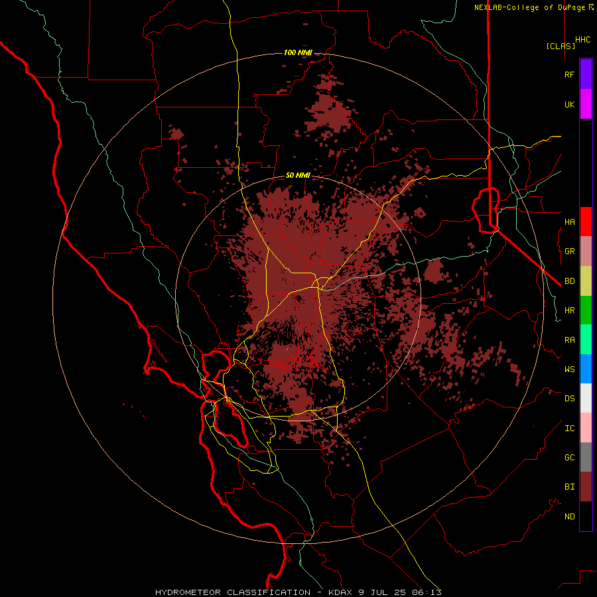Pick the HR green legend swatch
Image resolution: width=597 pixels, height=597 pixels.
[586, 310]
